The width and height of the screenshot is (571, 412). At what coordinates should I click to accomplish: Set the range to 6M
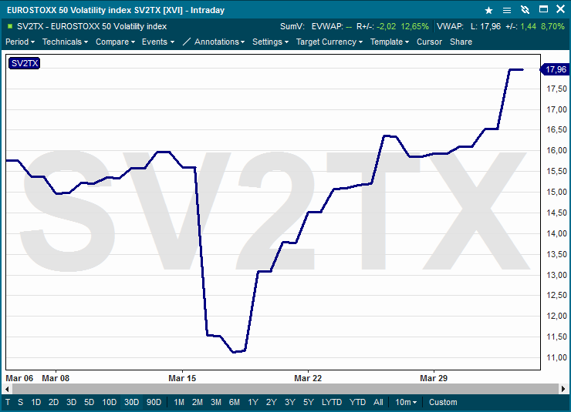point(235,402)
